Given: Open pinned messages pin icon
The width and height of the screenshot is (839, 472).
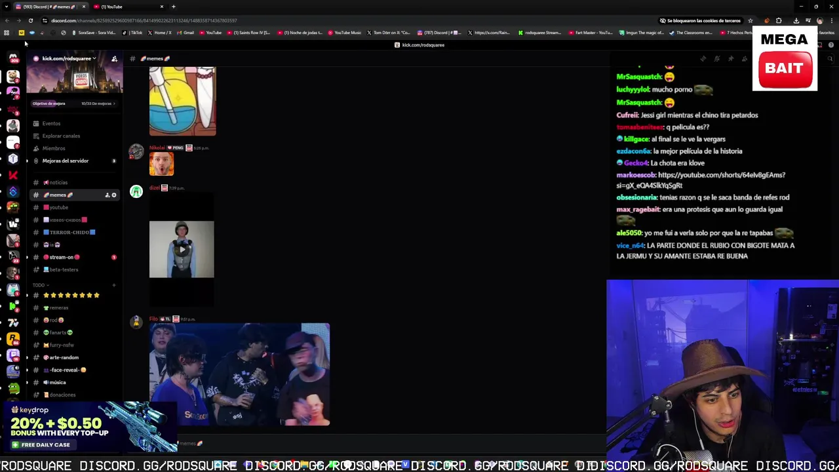Looking at the screenshot, I should [731, 58].
